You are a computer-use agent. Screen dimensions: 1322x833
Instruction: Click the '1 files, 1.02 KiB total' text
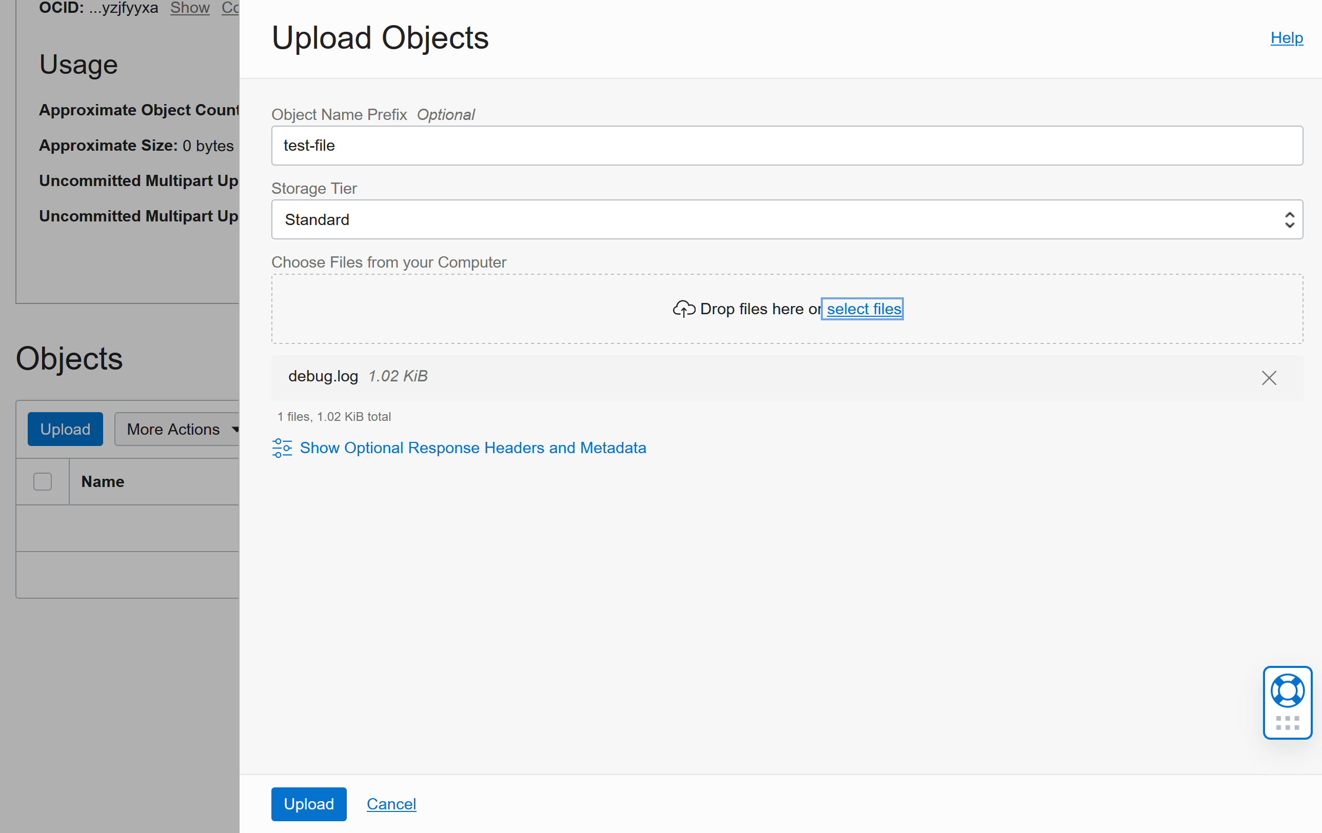pos(334,416)
